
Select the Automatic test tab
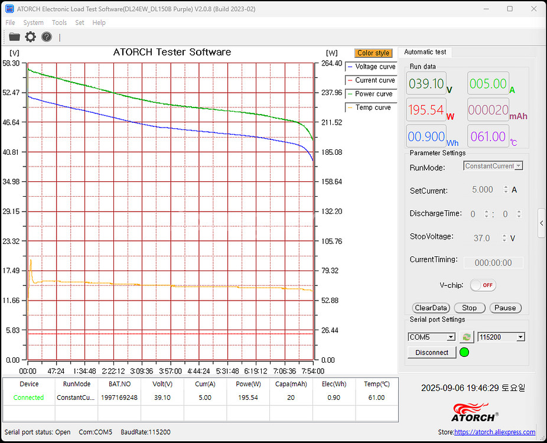[x=425, y=52]
